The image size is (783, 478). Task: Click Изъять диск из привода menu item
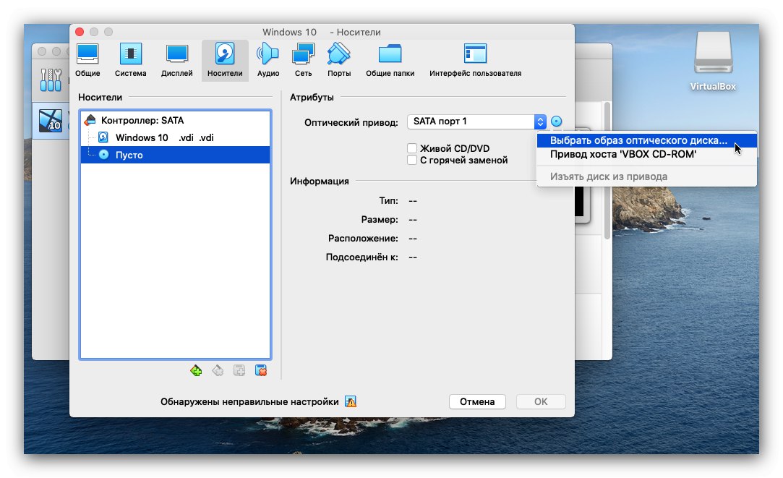646,176
